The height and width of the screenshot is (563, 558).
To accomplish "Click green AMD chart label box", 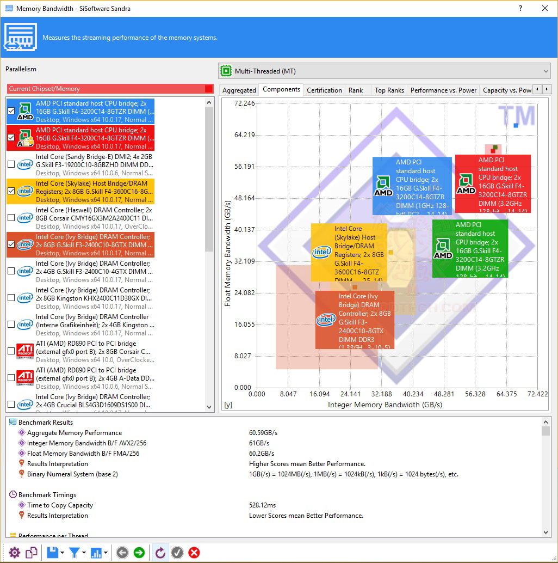I will coord(470,248).
